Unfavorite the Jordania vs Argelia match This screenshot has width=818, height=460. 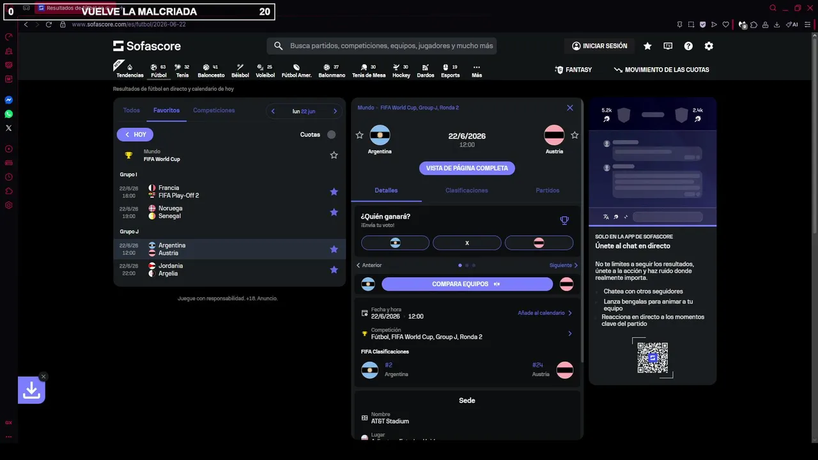(334, 270)
